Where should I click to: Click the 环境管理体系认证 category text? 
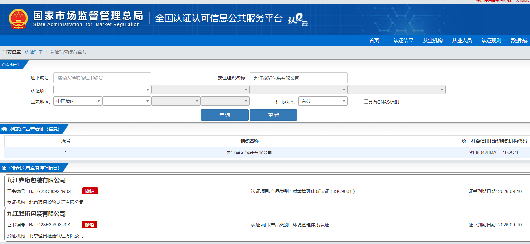(x=311, y=225)
